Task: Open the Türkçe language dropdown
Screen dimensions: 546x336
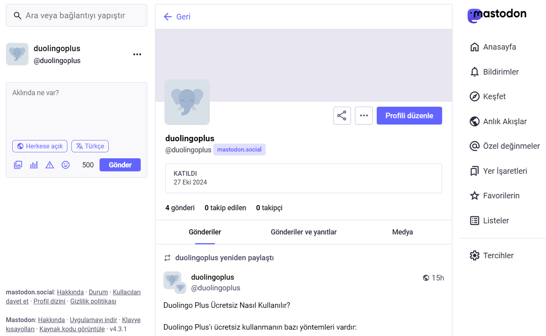Action: click(90, 146)
